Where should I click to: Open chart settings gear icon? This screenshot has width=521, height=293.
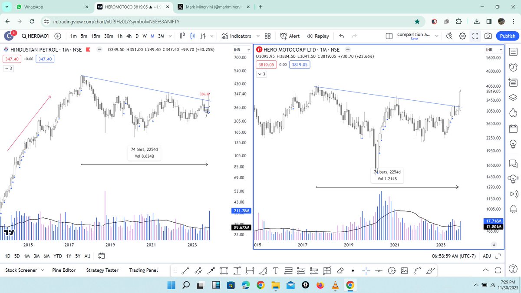click(x=462, y=36)
